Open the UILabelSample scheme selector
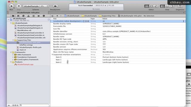 click(36, 6)
